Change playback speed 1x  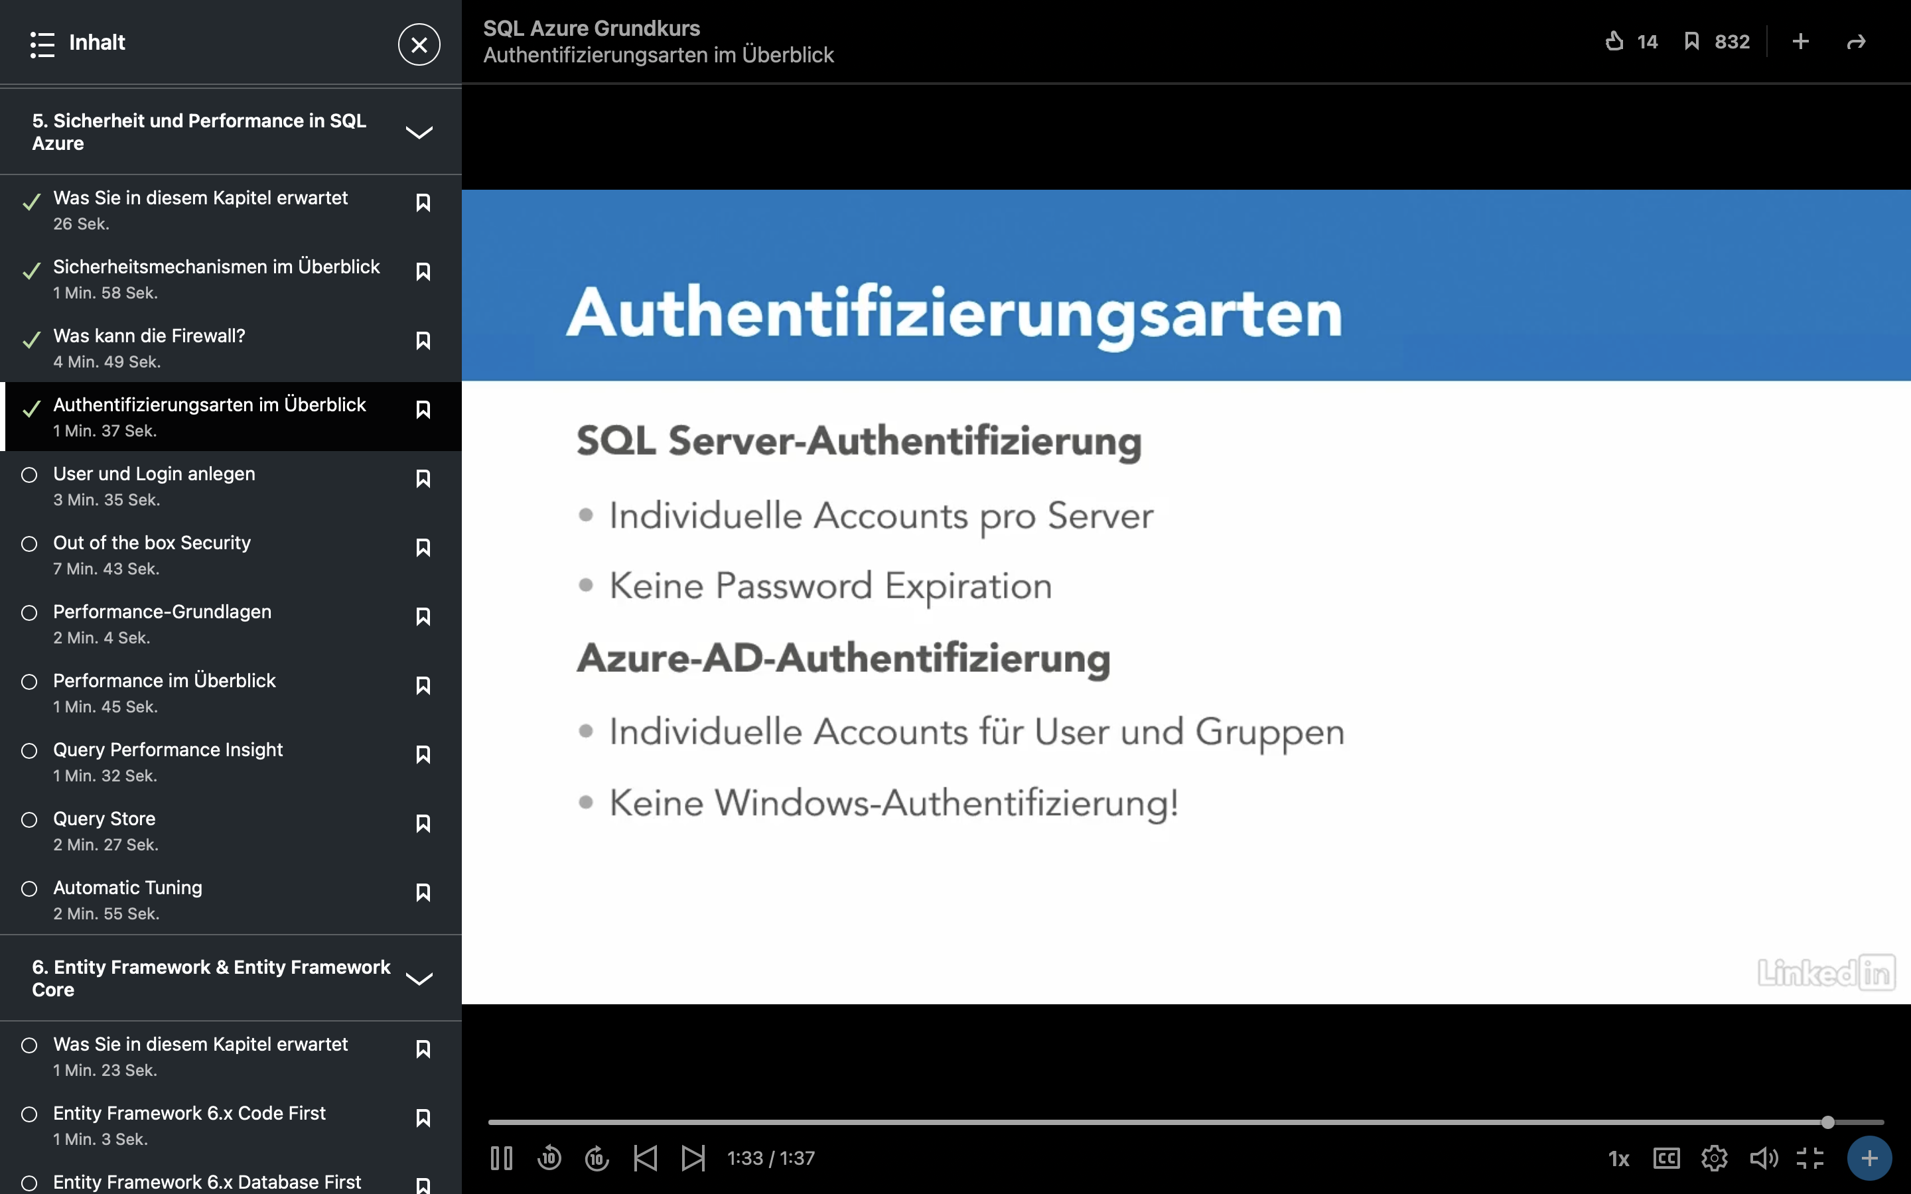click(x=1619, y=1158)
